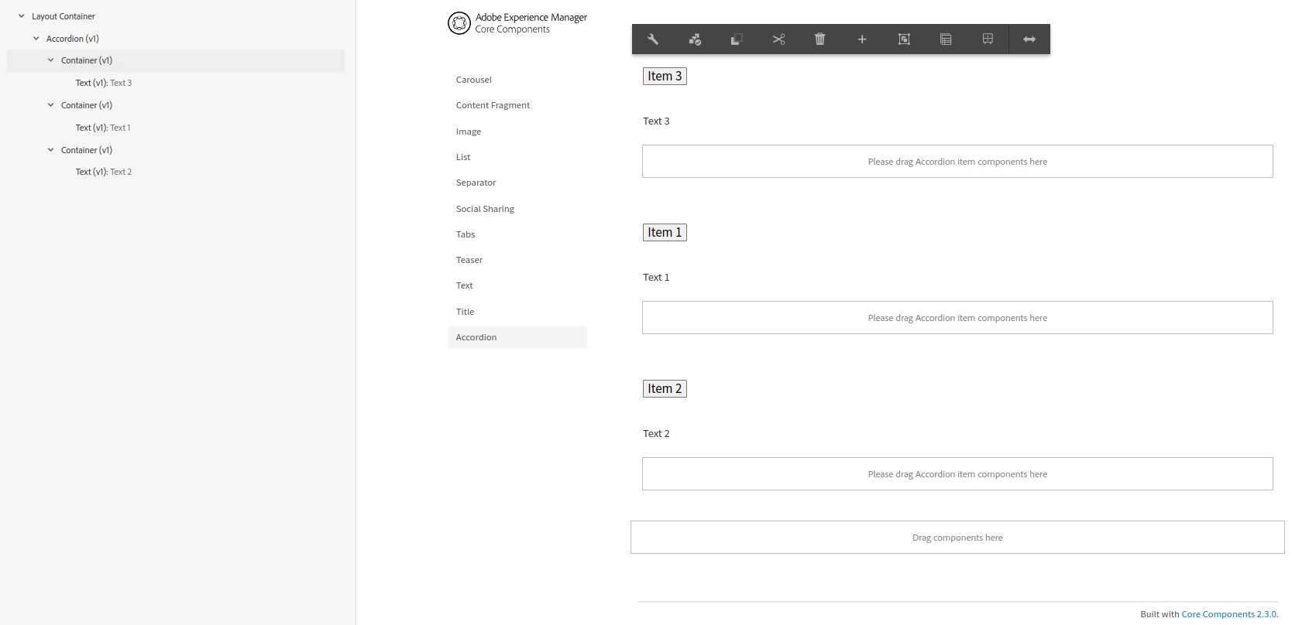Select Text (v1): Text 1 in tree
The image size is (1316, 625).
coord(103,128)
